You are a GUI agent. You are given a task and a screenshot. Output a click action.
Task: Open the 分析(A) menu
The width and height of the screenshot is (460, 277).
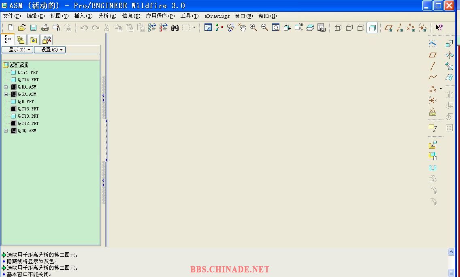pyautogui.click(x=107, y=16)
